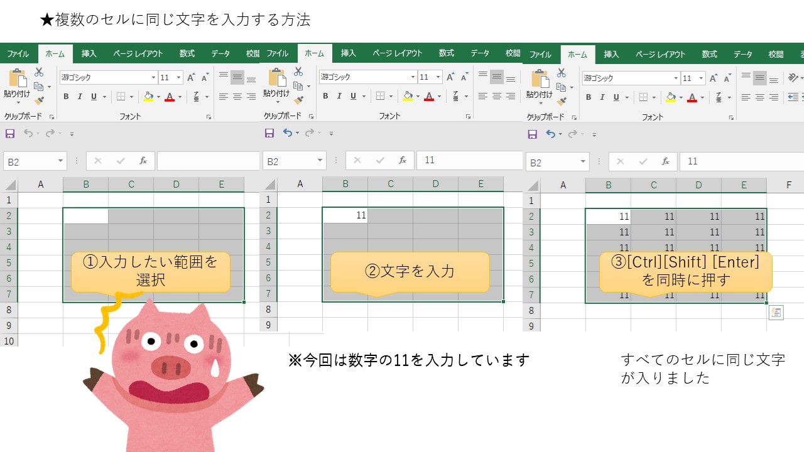The height and width of the screenshot is (452, 804).
Task: Open the Font Color swatch dropdown
Action: pyautogui.click(x=180, y=97)
